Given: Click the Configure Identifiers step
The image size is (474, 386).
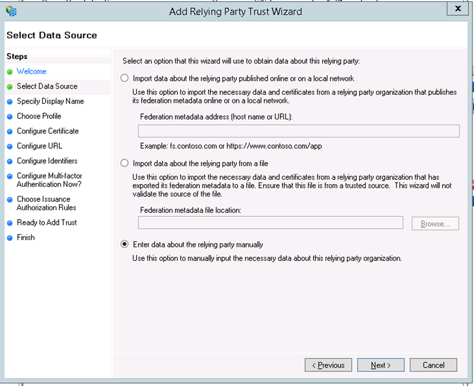Looking at the screenshot, I should point(47,161).
